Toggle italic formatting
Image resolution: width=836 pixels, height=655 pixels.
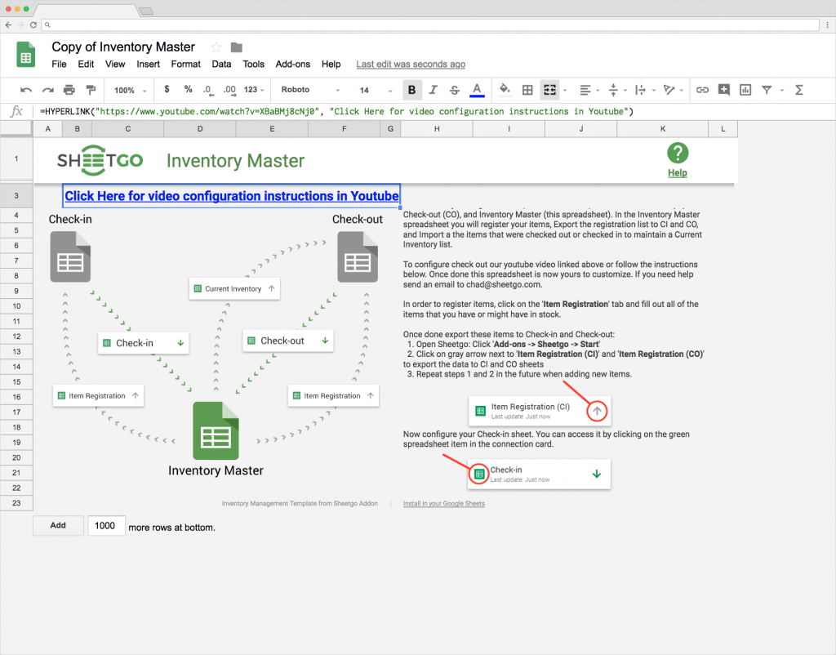[434, 90]
